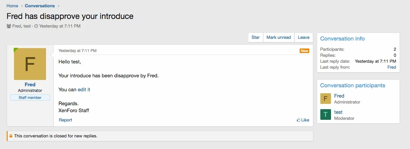Open the test participant's profile
The width and height of the screenshot is (410, 149).
coord(338,112)
